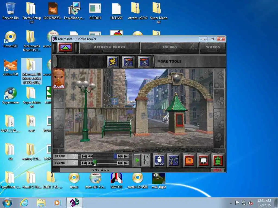Open Windows Explorer from the taskbar
278x208 pixels.
click(41, 203)
